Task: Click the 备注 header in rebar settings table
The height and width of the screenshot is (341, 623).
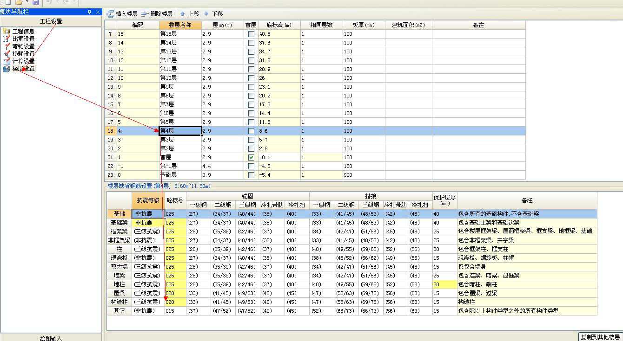Action: [x=527, y=200]
